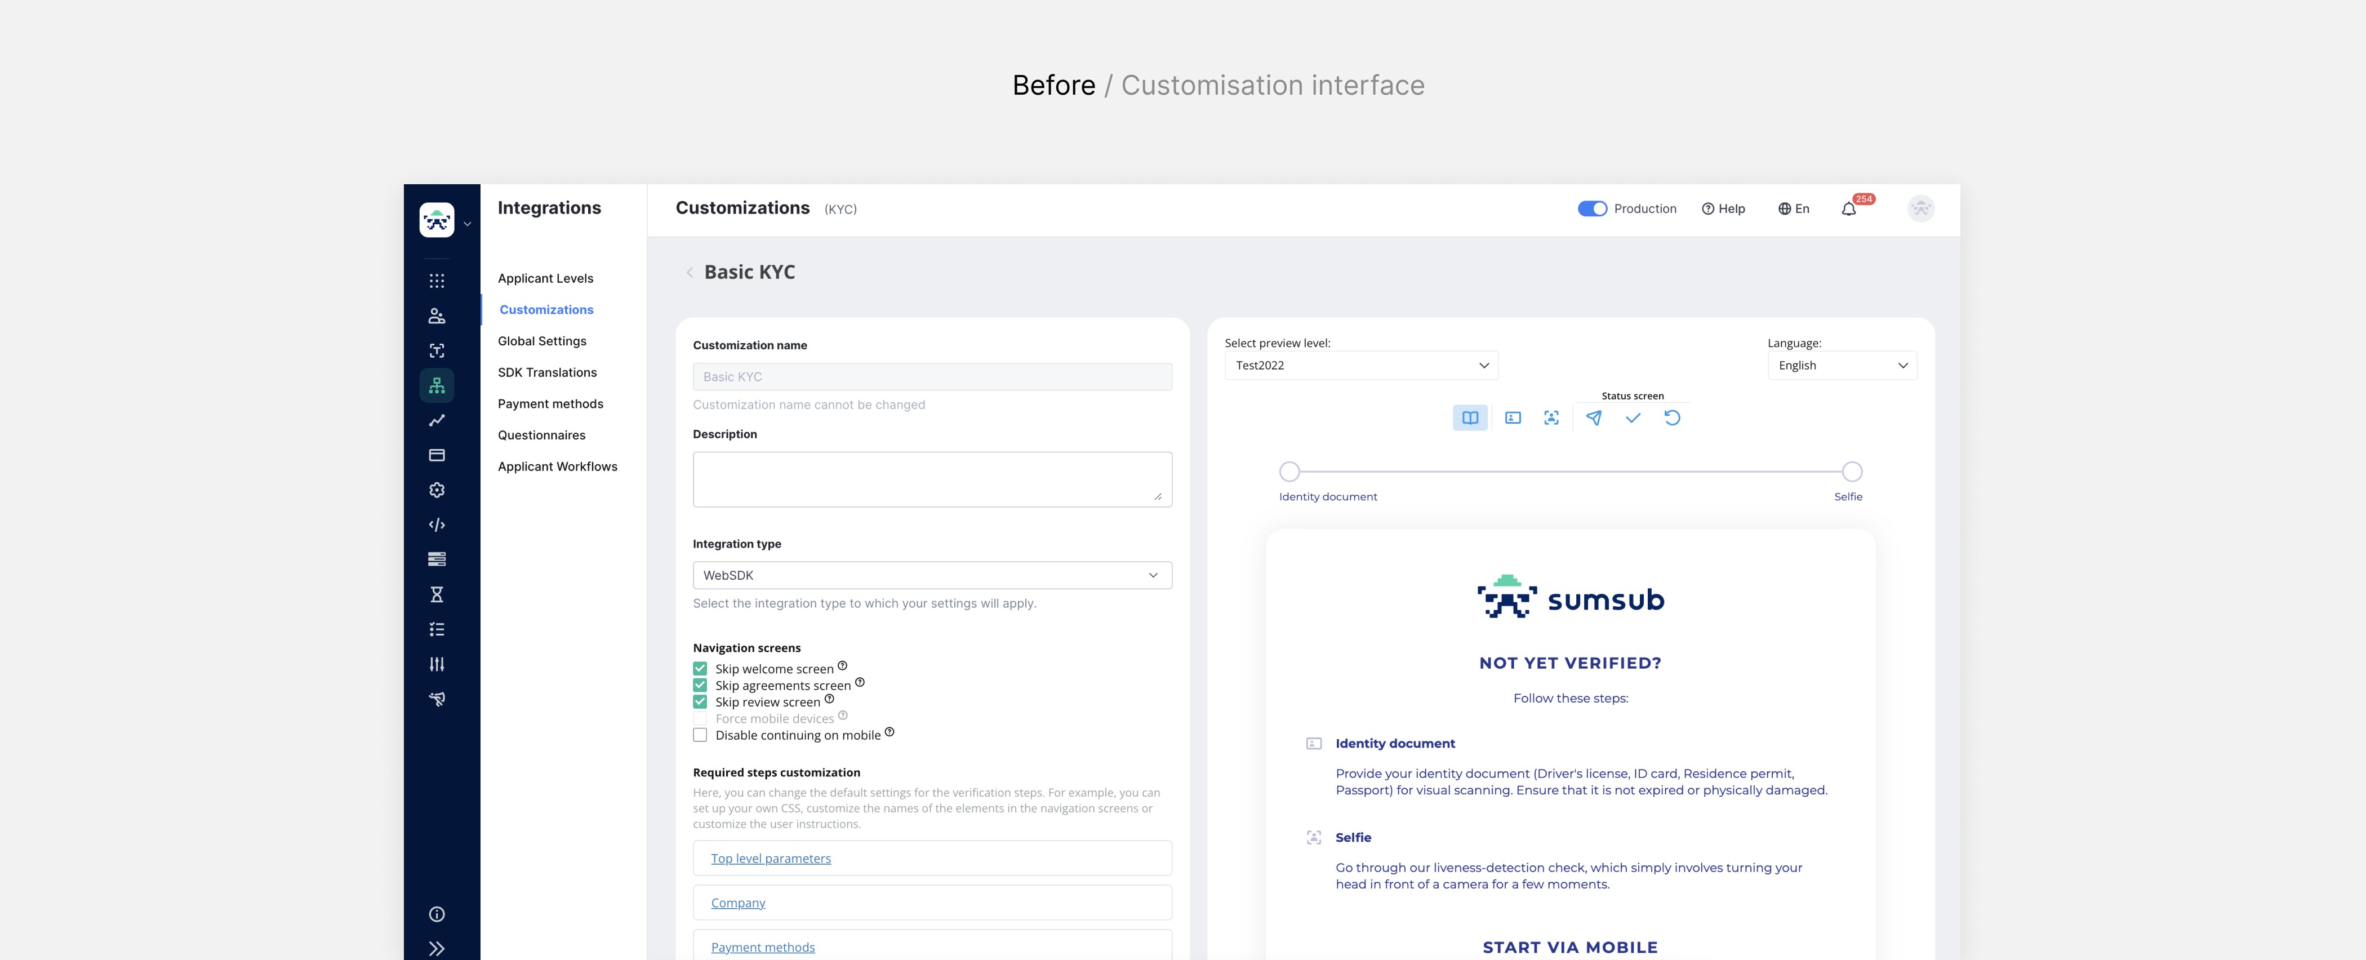
Task: Open the Select preview level dropdown
Action: point(1361,366)
